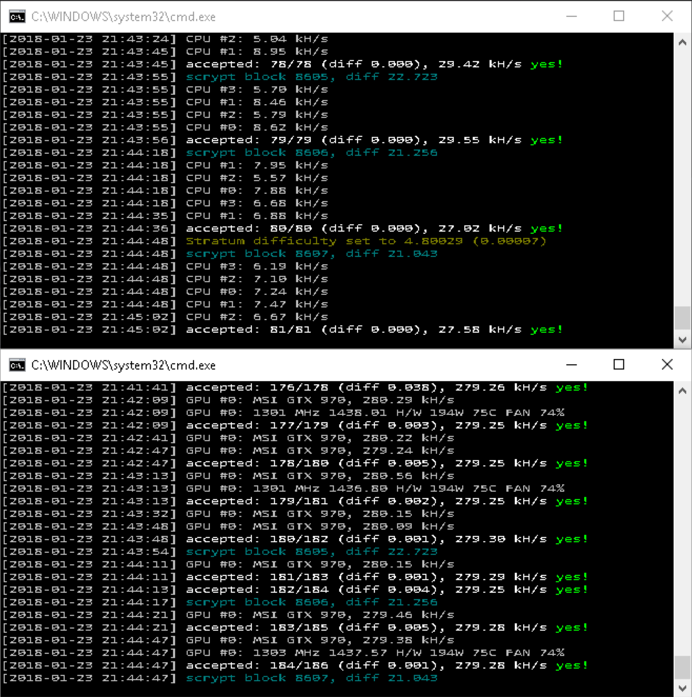Image resolution: width=692 pixels, height=697 pixels.
Task: Click the 21:43:24 'CPU #2' line in the upper window
Action: (165, 39)
